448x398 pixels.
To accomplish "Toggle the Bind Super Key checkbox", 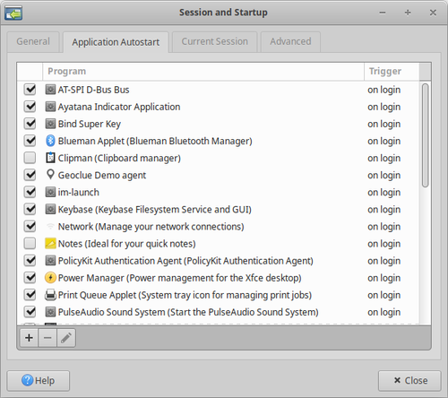I will pos(30,124).
